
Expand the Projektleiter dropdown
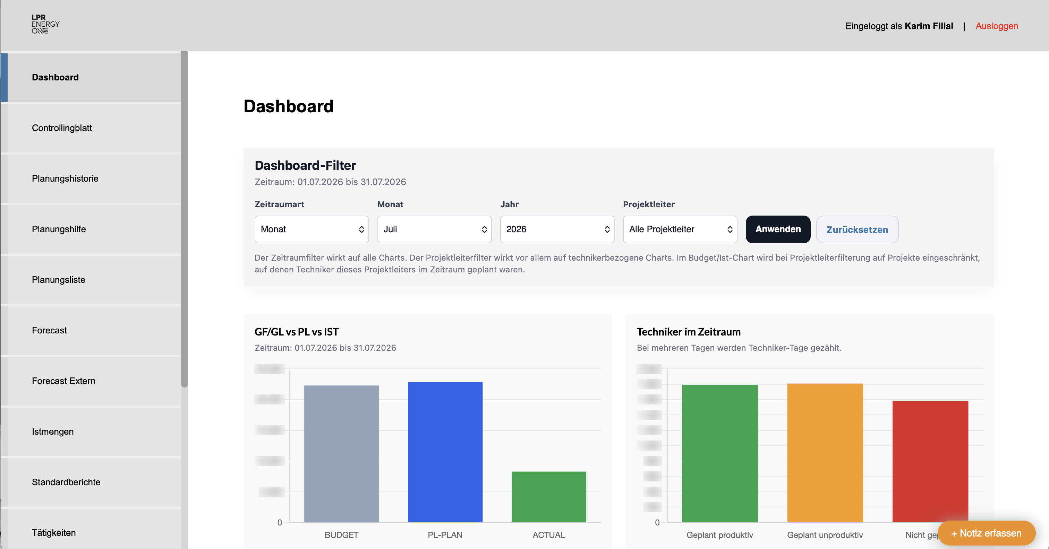(x=680, y=229)
